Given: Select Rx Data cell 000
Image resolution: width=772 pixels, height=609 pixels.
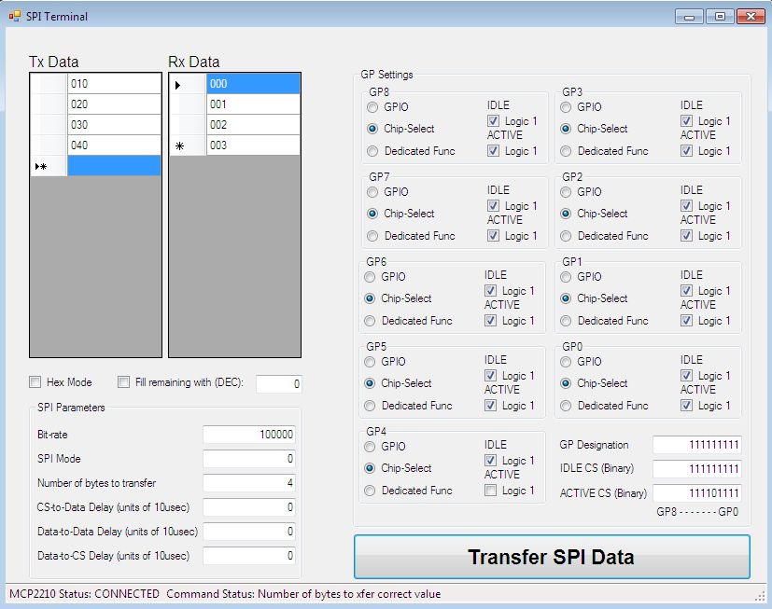Looking at the screenshot, I should 253,84.
